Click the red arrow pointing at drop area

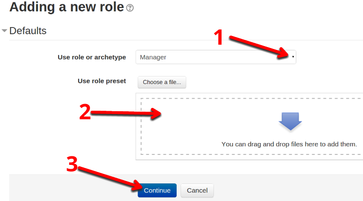126,113
